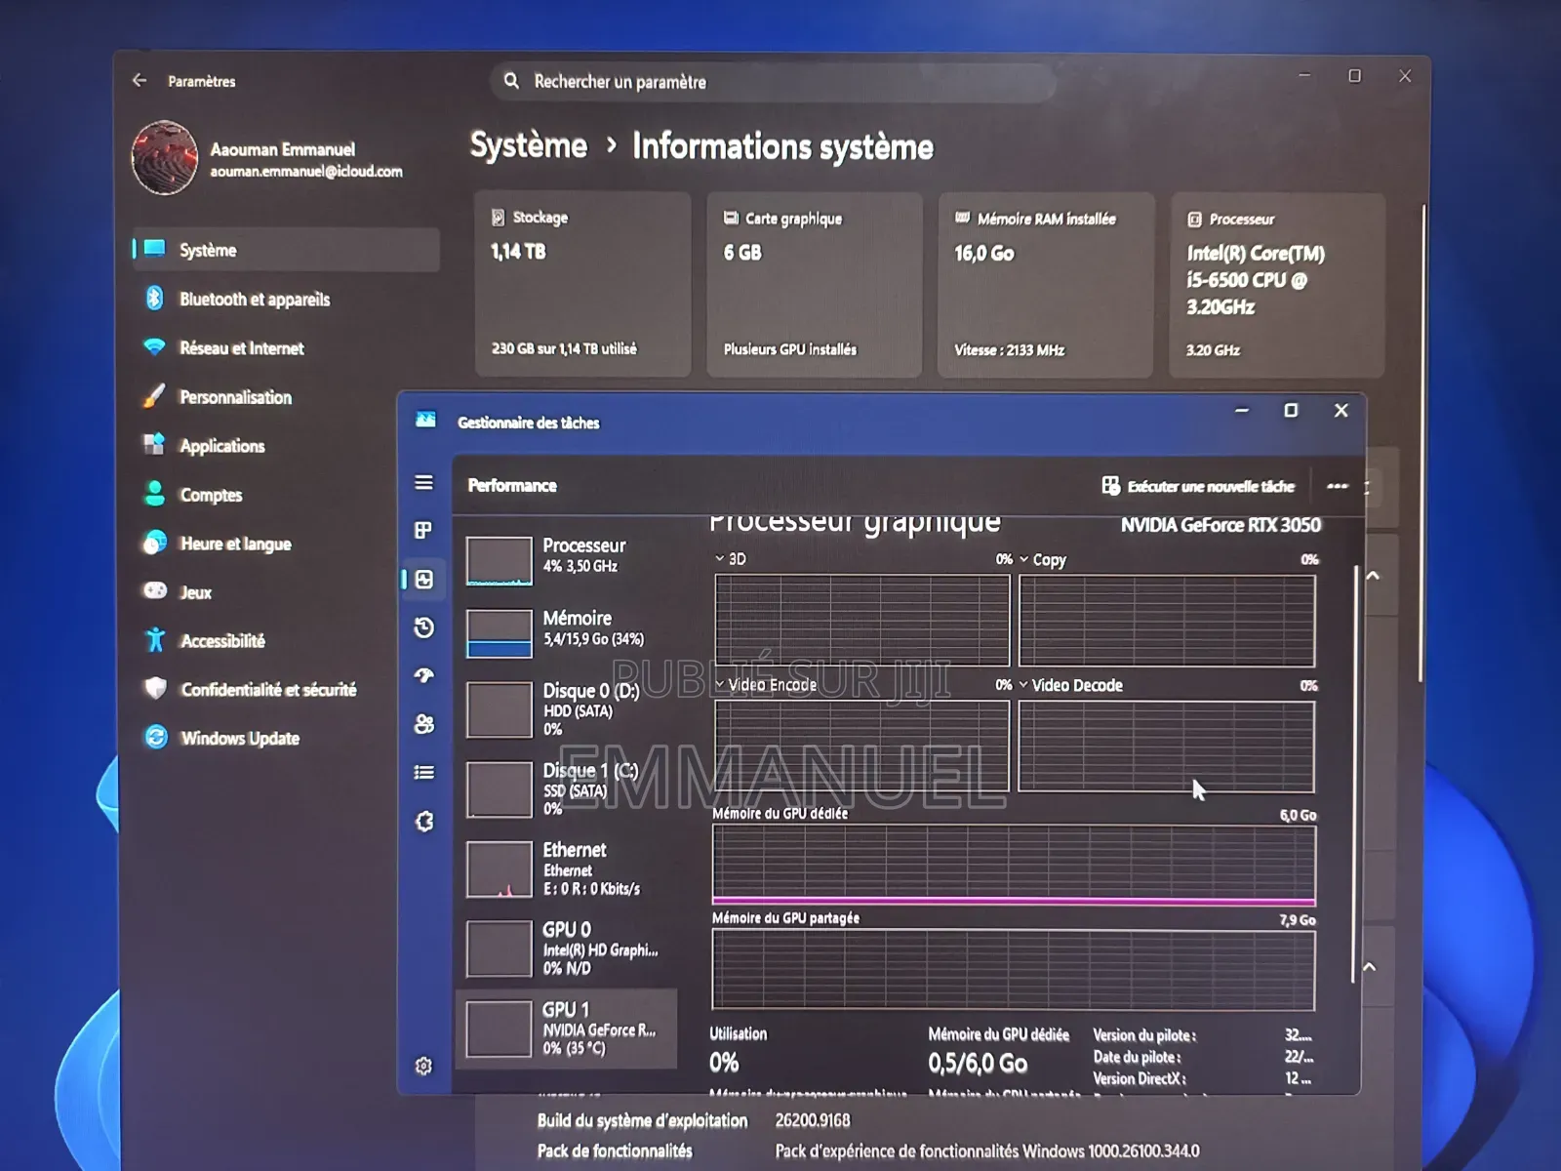Open the Details list icon in Task Manager
This screenshot has width=1561, height=1171.
(x=424, y=773)
